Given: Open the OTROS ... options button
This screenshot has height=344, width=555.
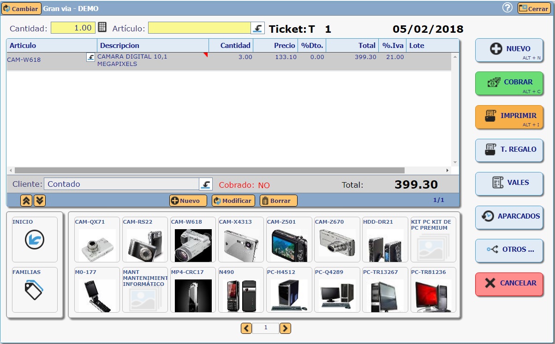Looking at the screenshot, I should [x=509, y=249].
